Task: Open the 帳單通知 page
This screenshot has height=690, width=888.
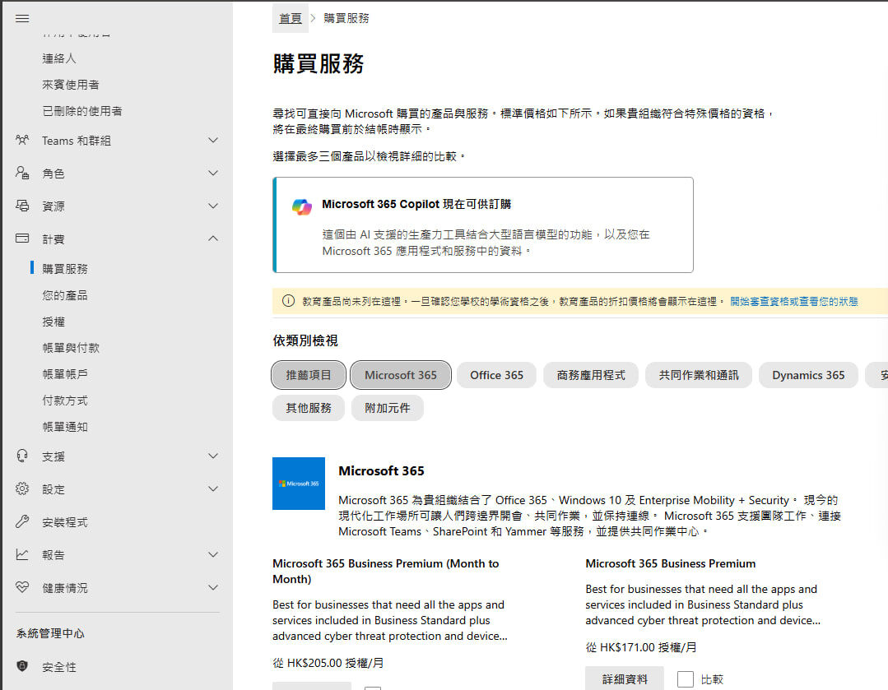Action: pos(64,427)
